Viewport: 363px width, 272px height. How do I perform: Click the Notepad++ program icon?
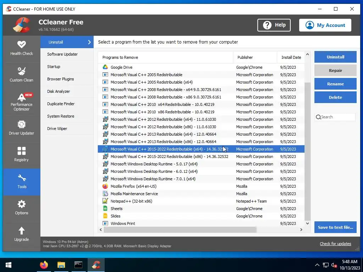(105, 201)
